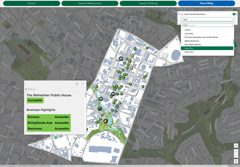
Task: Select the View Map tab
Action: 206,3
